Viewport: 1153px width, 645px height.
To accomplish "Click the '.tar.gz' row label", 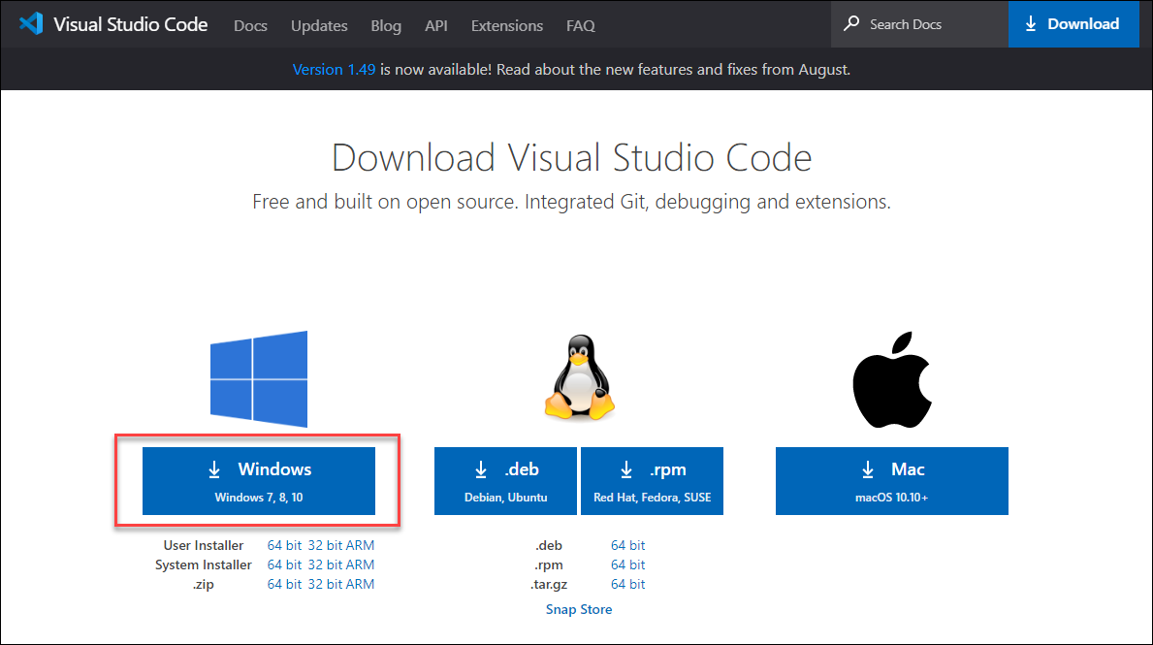I will point(549,584).
